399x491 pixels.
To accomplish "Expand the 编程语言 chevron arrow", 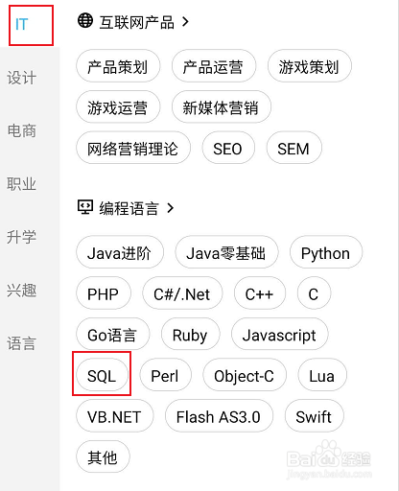I will tap(171, 208).
